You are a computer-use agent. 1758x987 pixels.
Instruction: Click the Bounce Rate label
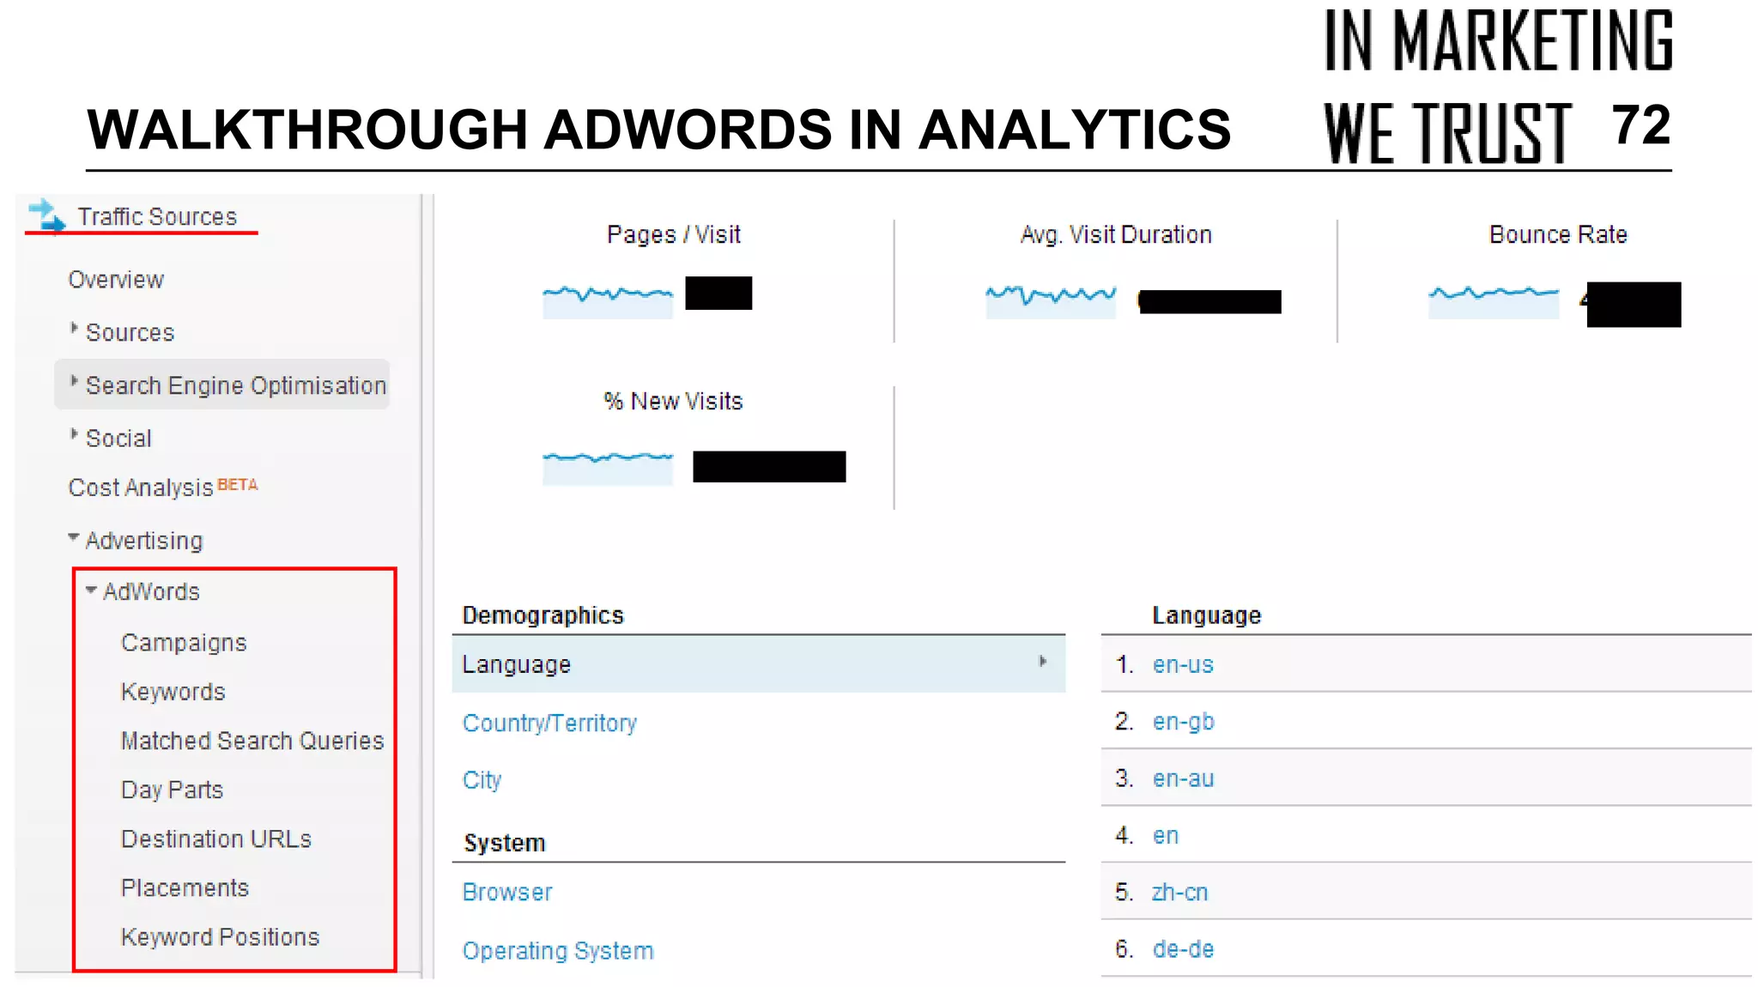click(1558, 234)
